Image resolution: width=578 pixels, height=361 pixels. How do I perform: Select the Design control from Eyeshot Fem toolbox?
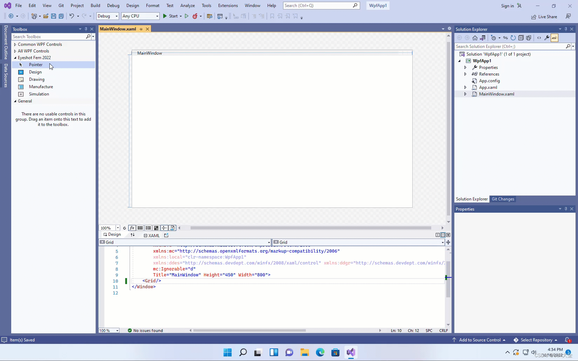coord(35,72)
